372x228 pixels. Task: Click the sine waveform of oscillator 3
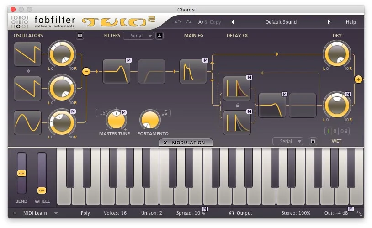(x=27, y=122)
